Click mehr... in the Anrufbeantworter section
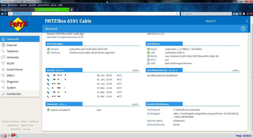Image resolution: width=253 pixels, height=138 pixels. 236,70
